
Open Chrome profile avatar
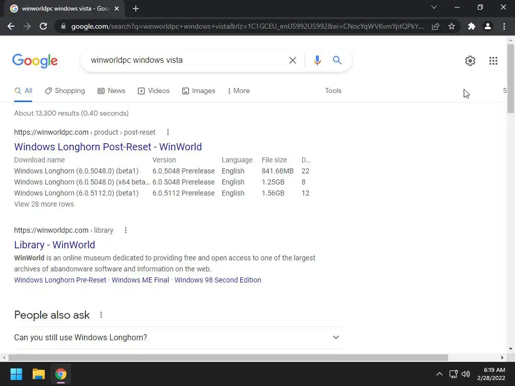coord(488,26)
